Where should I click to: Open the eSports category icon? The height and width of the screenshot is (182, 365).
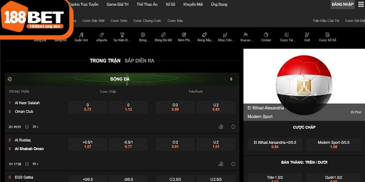click(x=101, y=36)
